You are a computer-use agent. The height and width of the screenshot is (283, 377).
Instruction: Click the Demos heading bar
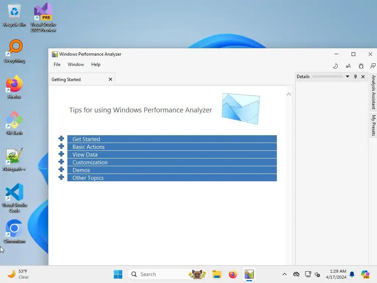tap(172, 170)
